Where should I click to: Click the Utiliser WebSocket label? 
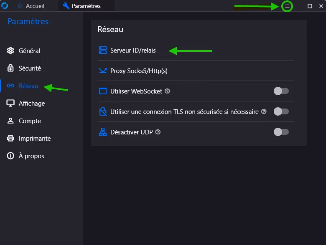click(136, 91)
